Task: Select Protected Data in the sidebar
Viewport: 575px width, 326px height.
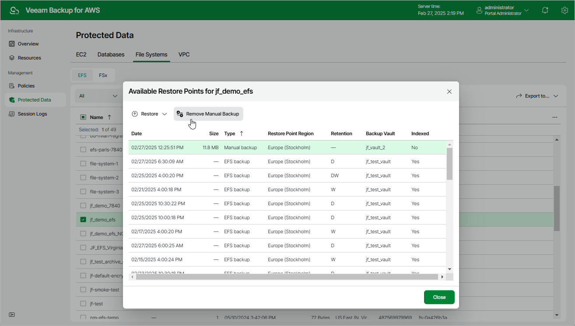Action: (x=35, y=100)
